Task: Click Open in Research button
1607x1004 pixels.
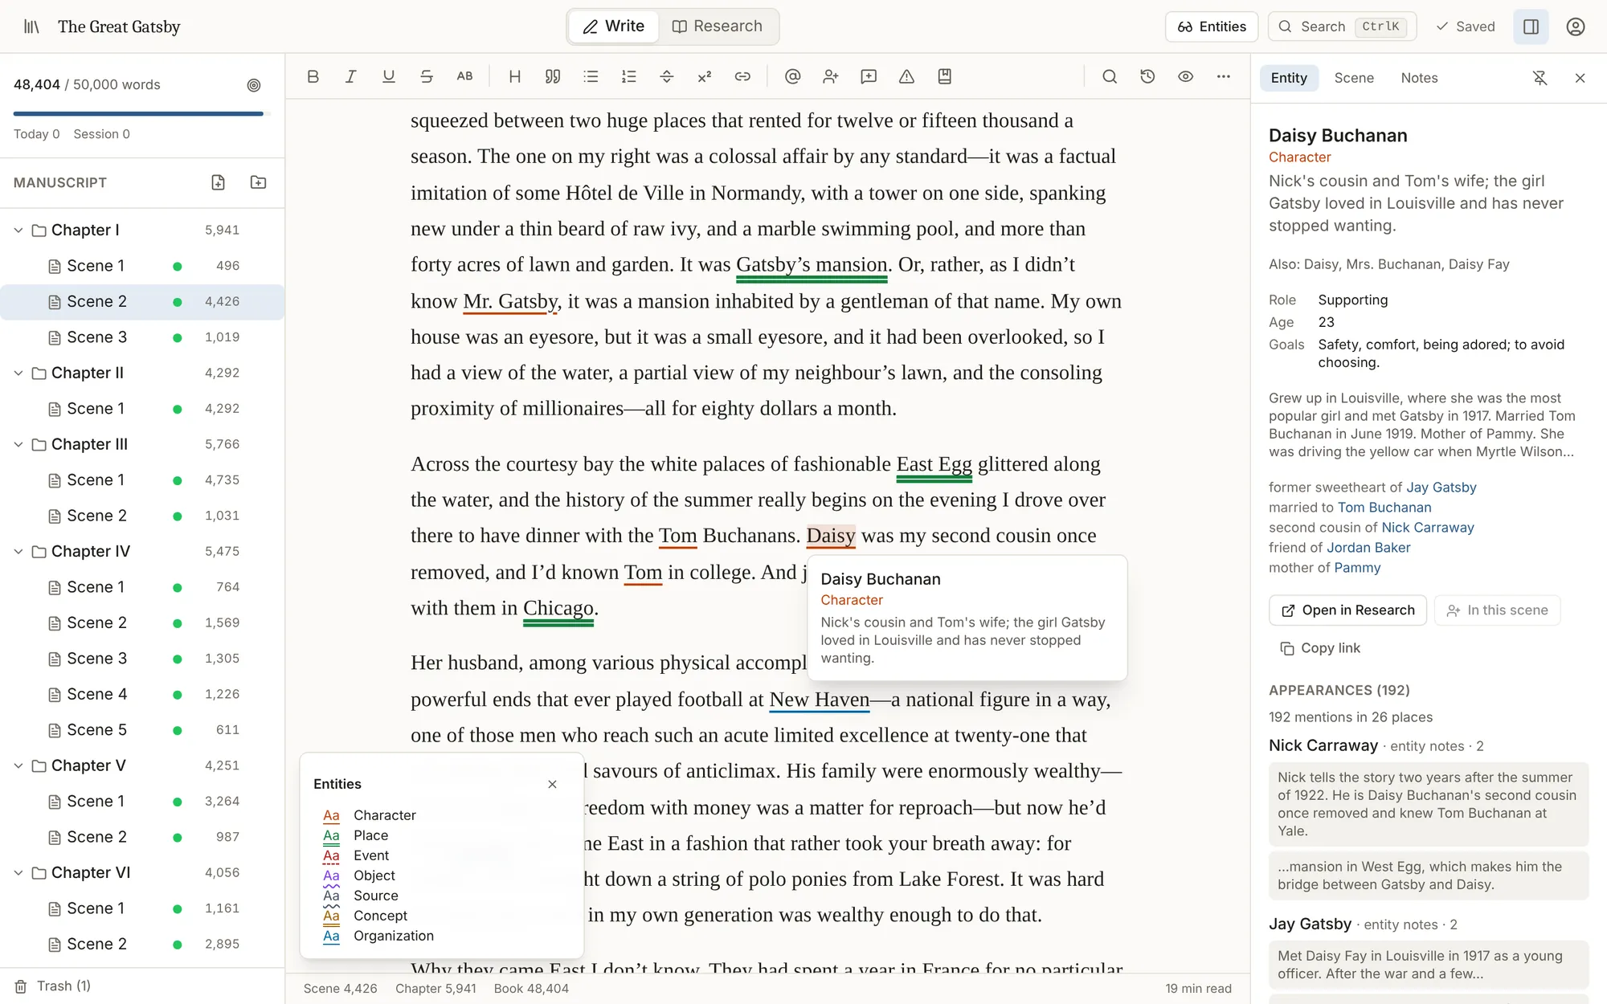Action: point(1347,610)
